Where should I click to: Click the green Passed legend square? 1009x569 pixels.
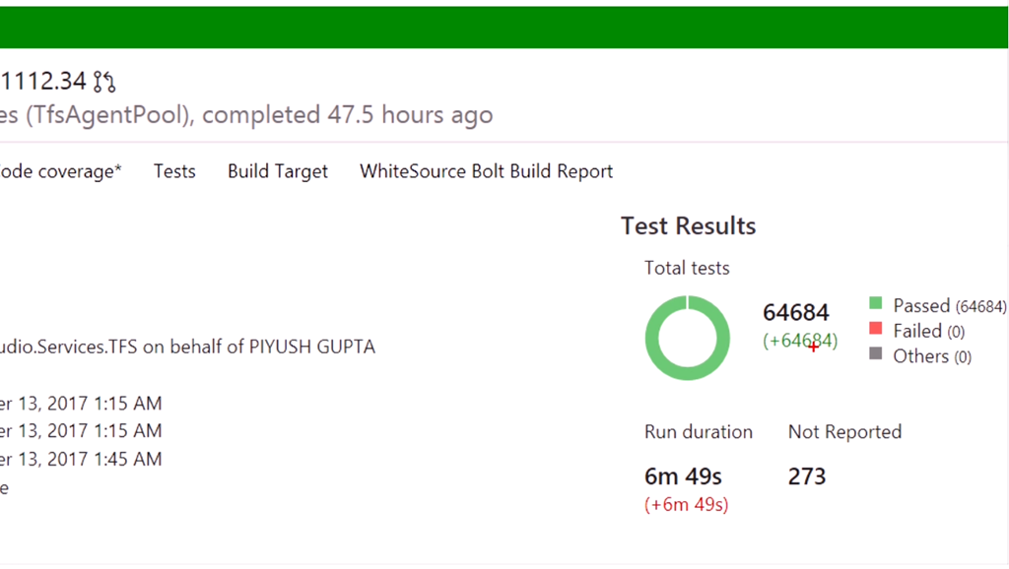(876, 304)
